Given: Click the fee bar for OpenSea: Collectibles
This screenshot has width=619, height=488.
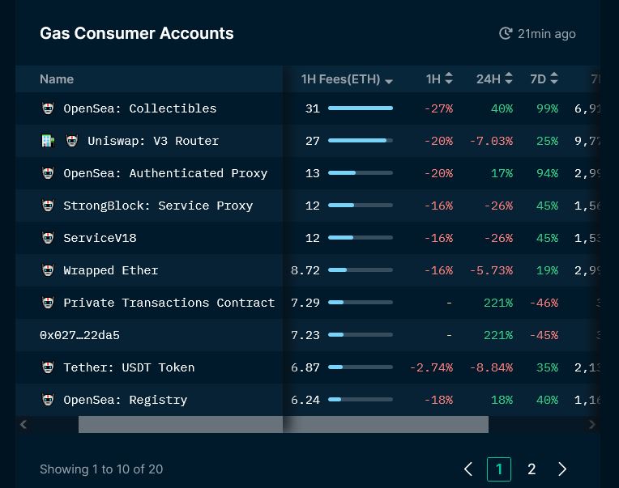Looking at the screenshot, I should click(x=361, y=108).
